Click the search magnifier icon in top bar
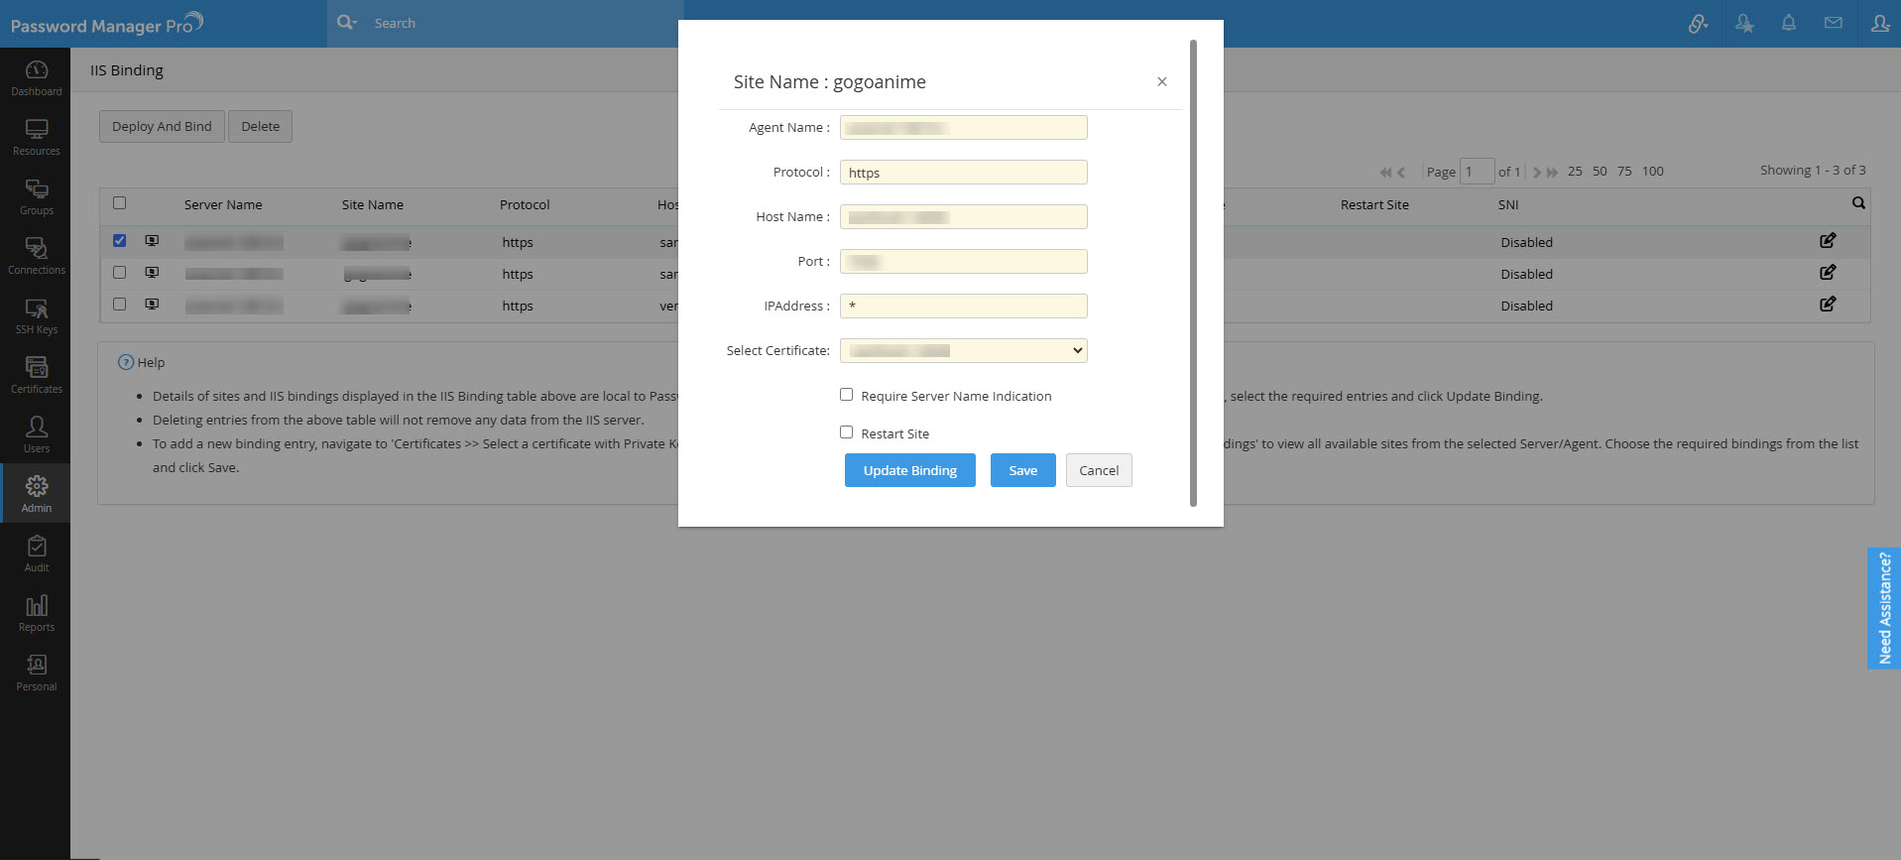The height and width of the screenshot is (860, 1901). 346,23
